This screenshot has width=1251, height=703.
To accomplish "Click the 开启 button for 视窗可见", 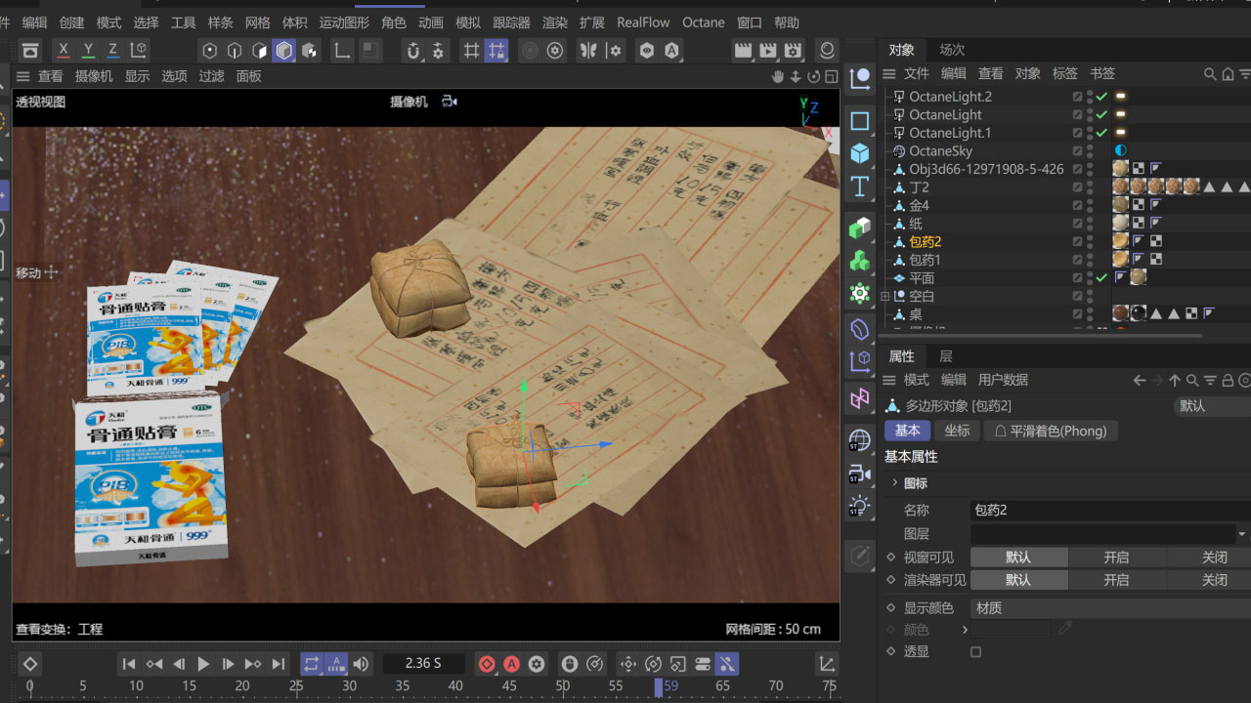I will 1116,557.
